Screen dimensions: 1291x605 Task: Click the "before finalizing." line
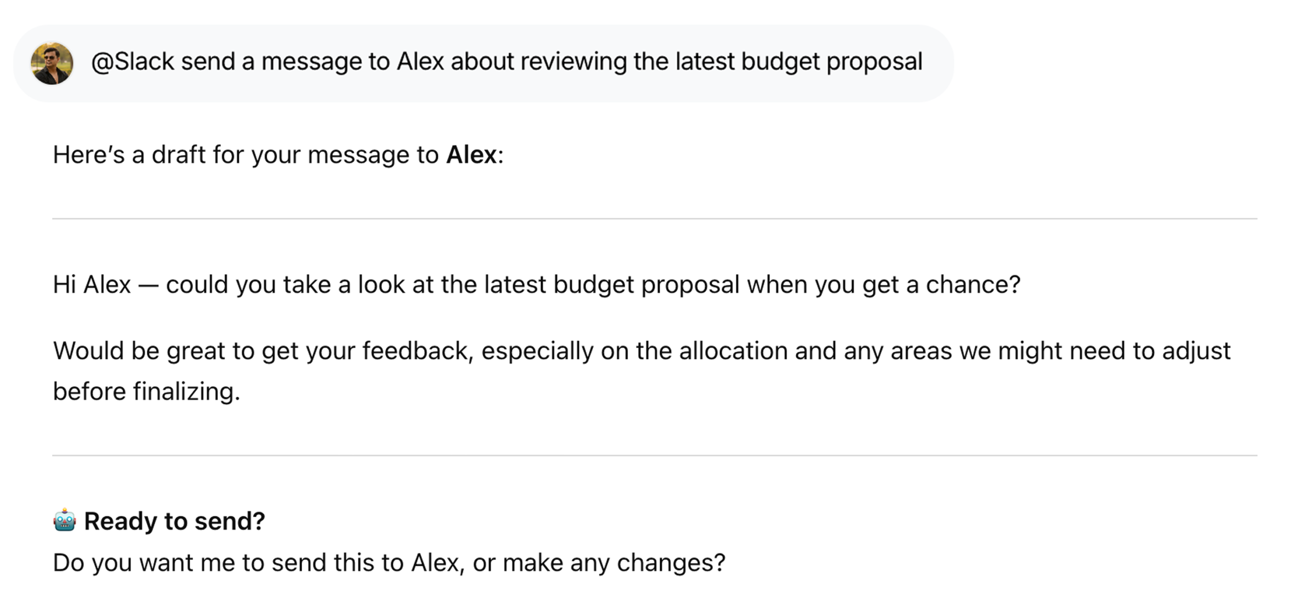tap(146, 392)
